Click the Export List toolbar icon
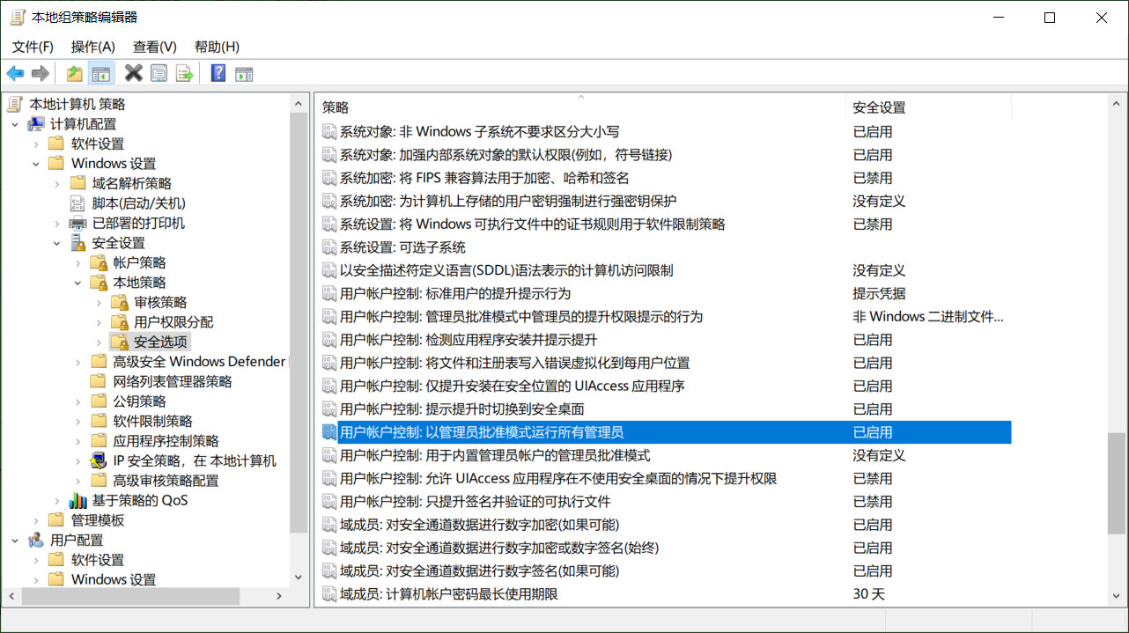The height and width of the screenshot is (633, 1129). tap(185, 72)
